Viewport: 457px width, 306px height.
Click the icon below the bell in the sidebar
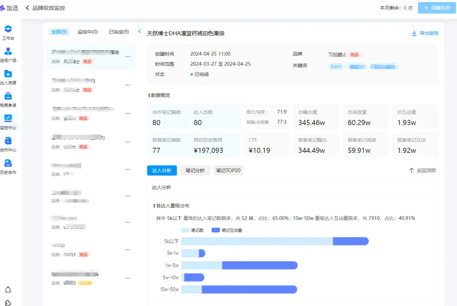pyautogui.click(x=8, y=303)
